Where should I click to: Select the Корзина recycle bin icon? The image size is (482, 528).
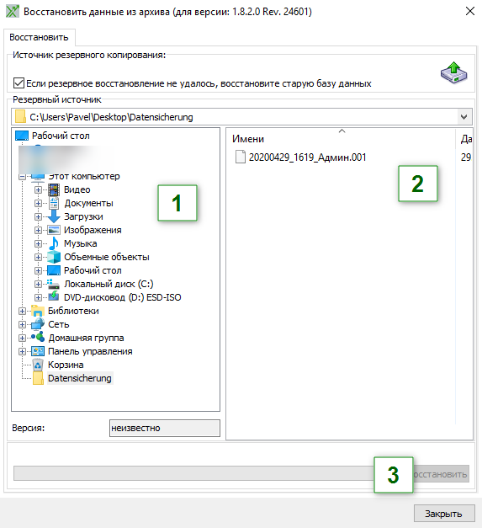(38, 365)
